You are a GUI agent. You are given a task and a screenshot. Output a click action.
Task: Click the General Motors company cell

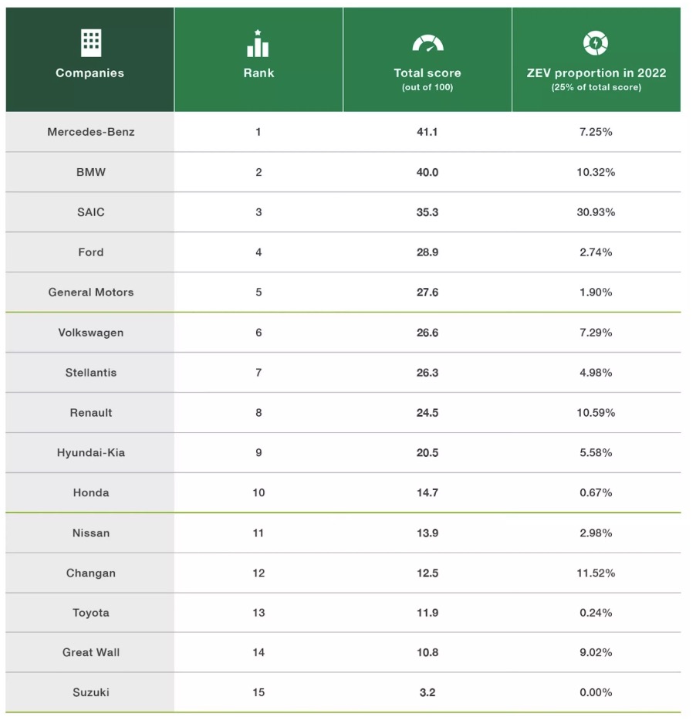click(91, 293)
